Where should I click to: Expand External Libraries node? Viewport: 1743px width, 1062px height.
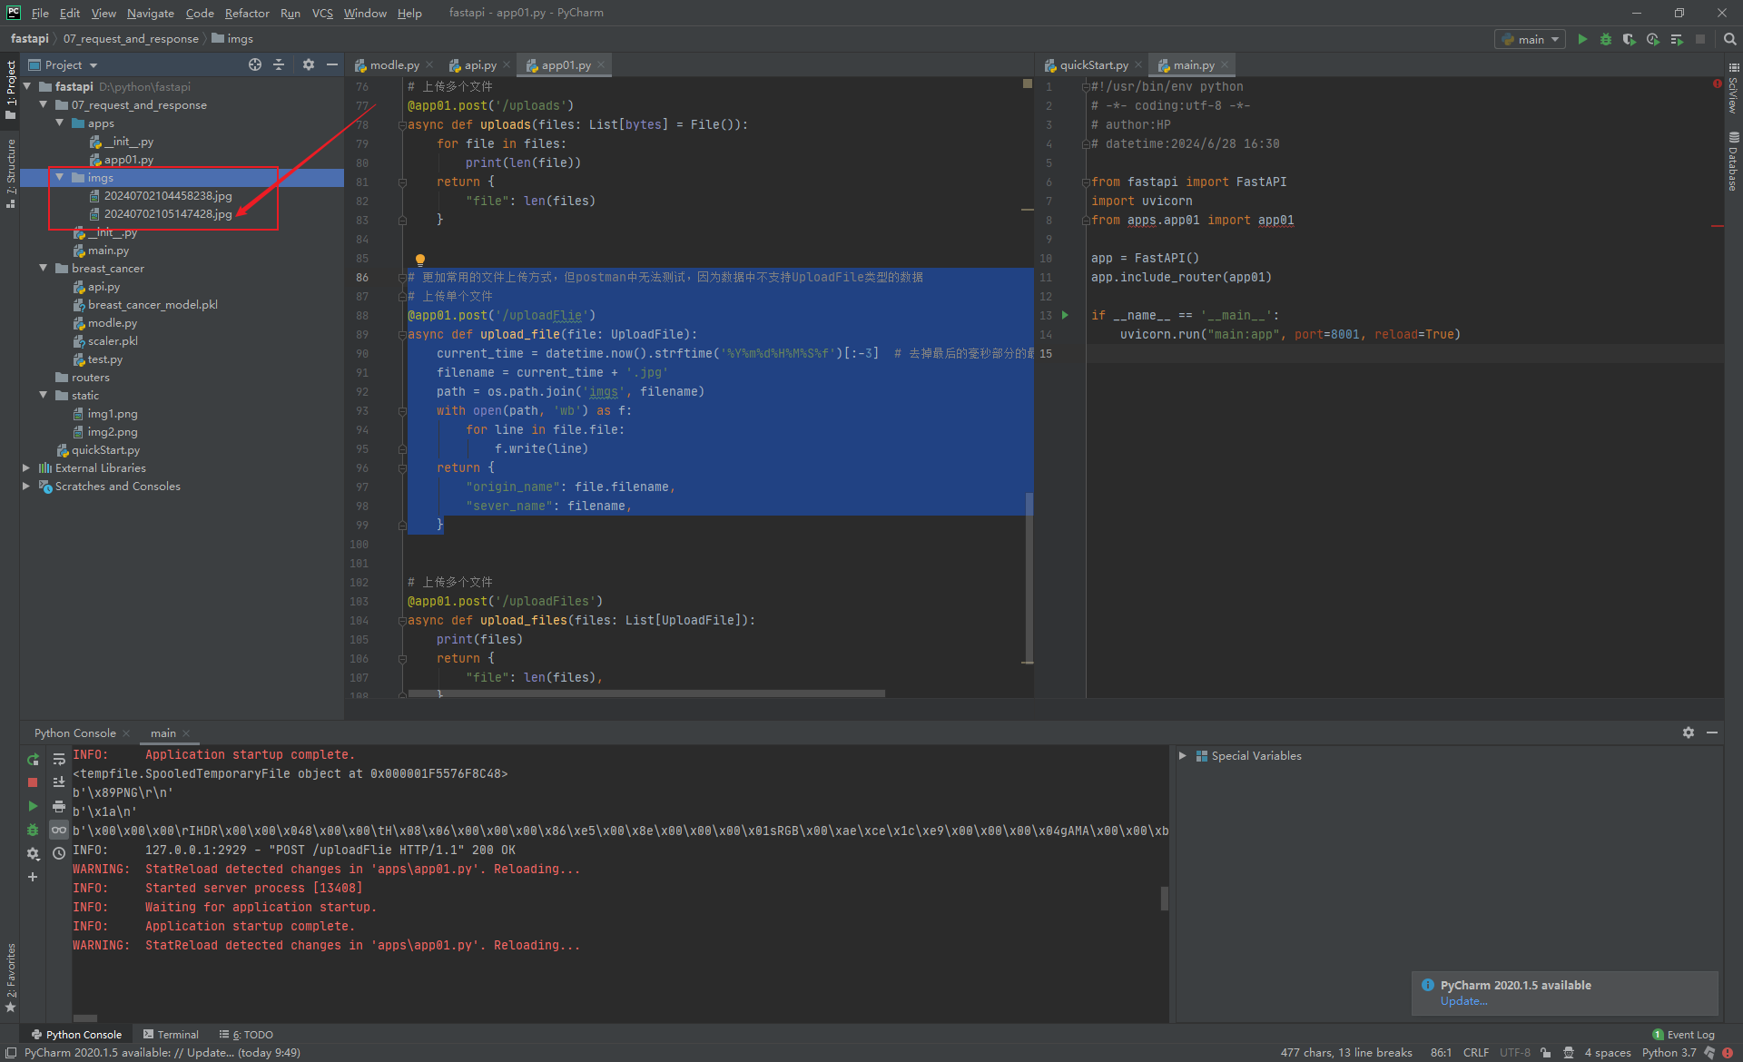coord(26,467)
